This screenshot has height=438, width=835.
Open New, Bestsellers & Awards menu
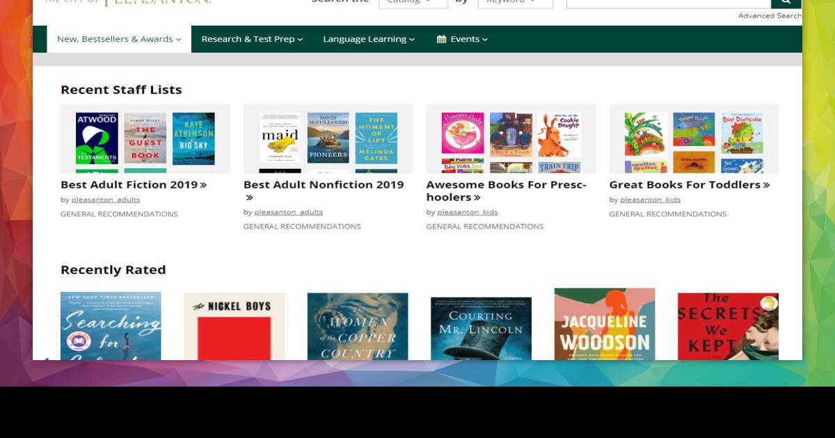pos(119,39)
